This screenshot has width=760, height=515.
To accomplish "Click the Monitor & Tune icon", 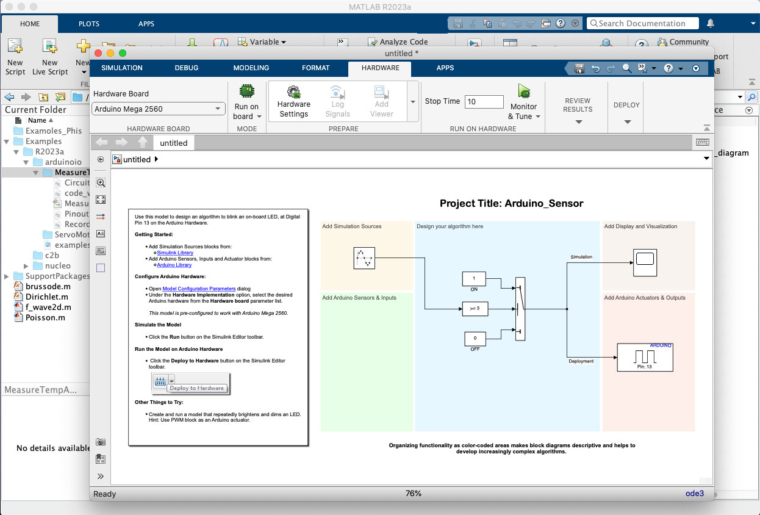I will (524, 92).
